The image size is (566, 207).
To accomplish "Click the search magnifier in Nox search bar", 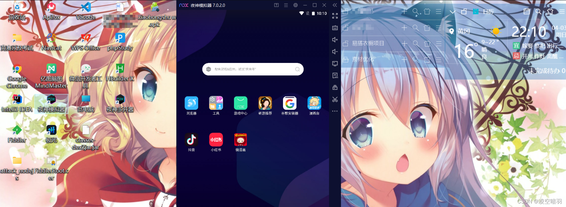I will pyautogui.click(x=297, y=69).
